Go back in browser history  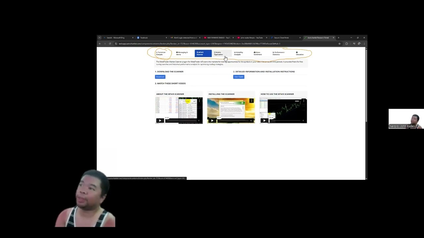tap(100, 44)
